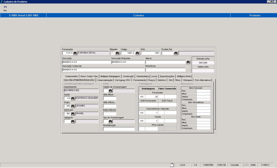Click the document icon in the status bar
Screen dimensions: 277x168
(172, 165)
